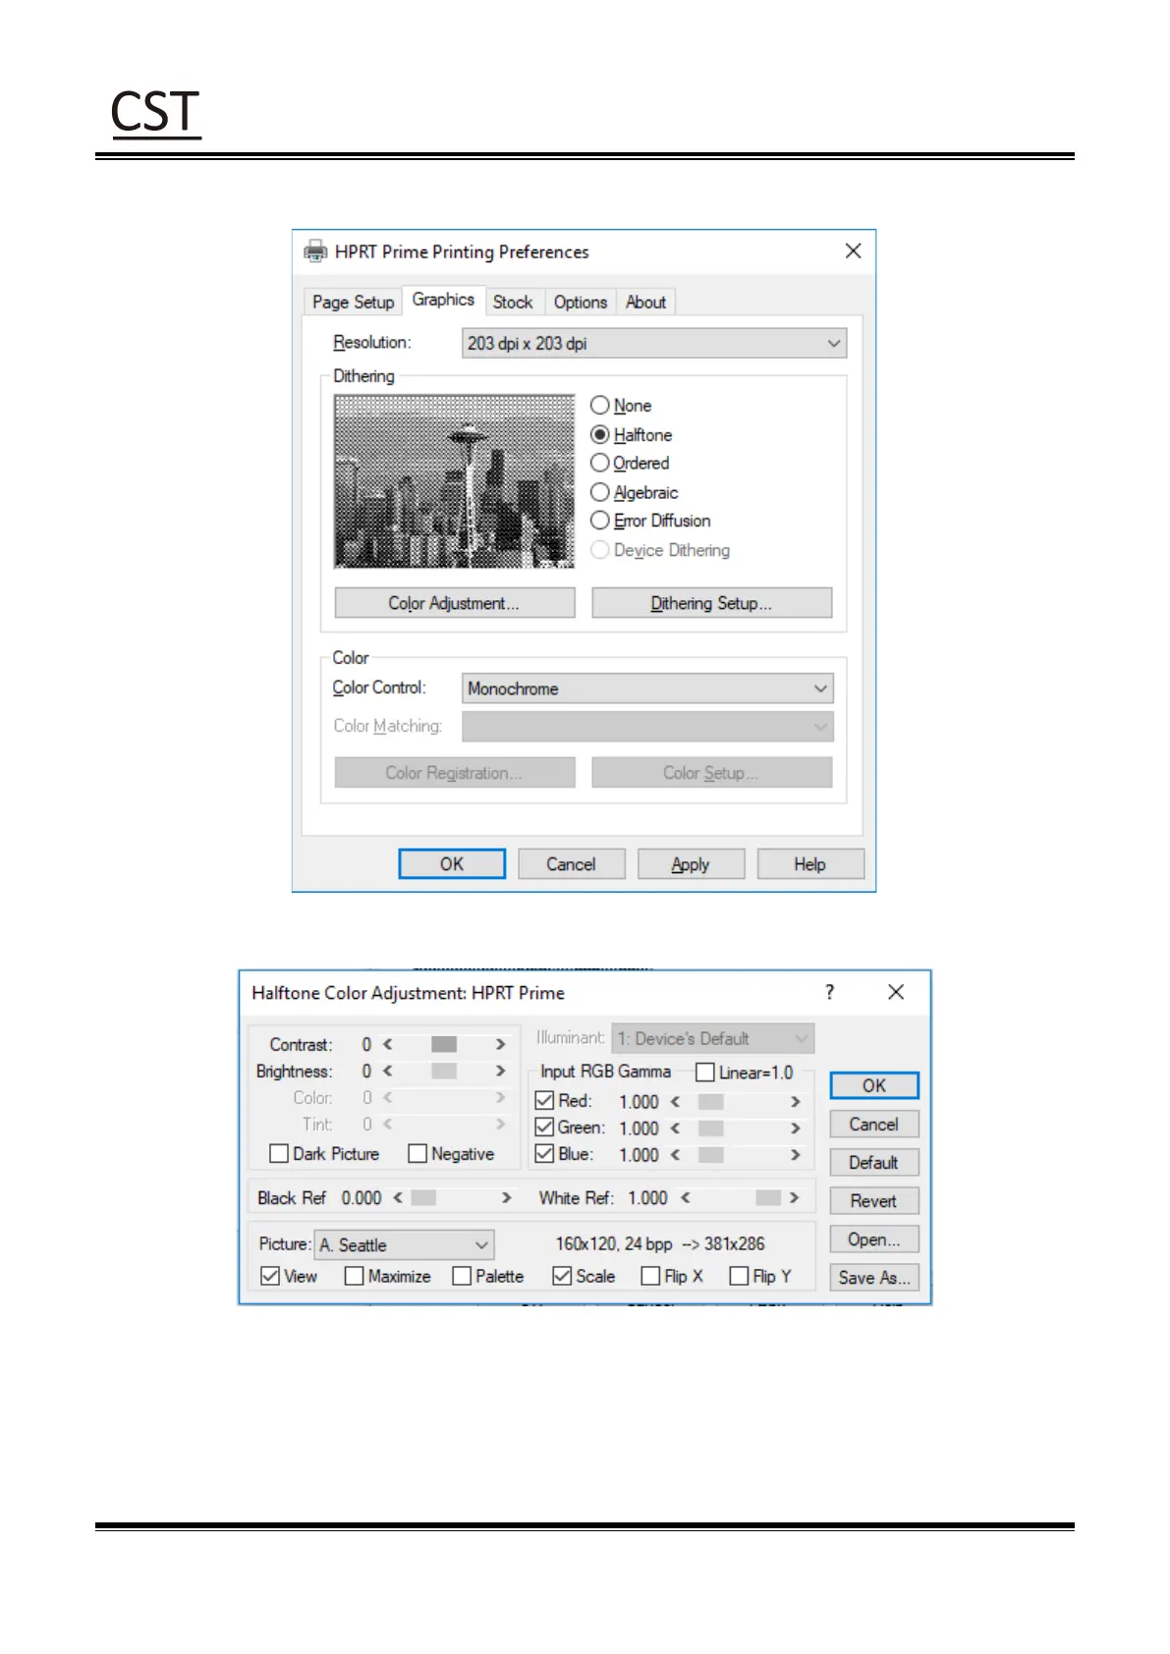The height and width of the screenshot is (1654, 1170).
Task: Click Cancel in Halftone Color Adjustment dialog
Action: [874, 1124]
